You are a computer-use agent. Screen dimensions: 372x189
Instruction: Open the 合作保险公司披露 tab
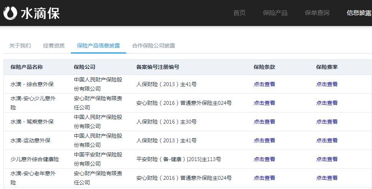pyautogui.click(x=154, y=46)
